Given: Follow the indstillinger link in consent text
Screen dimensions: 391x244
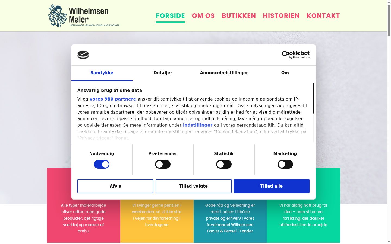Looking at the screenshot, I should (198, 125).
